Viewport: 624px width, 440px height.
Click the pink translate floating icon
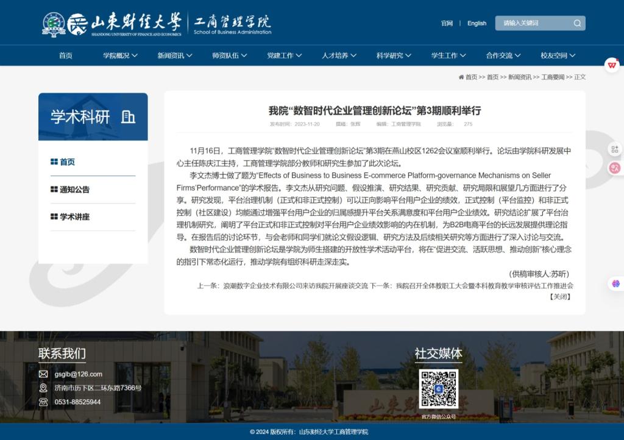(x=614, y=168)
